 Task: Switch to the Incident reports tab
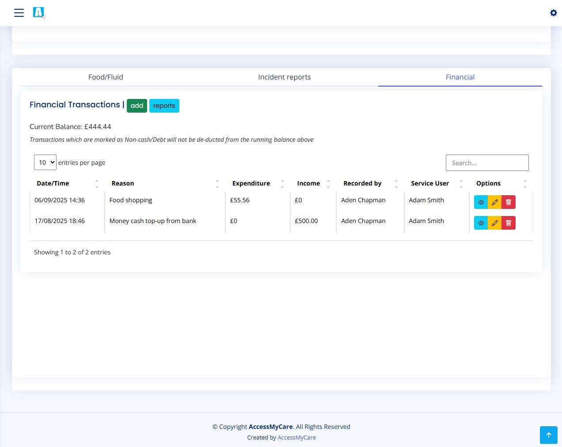(x=284, y=77)
